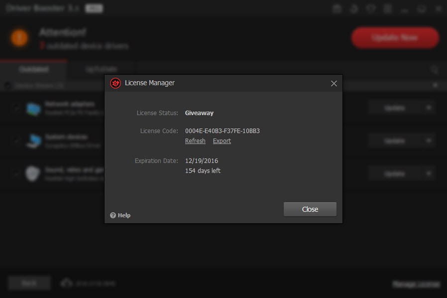Click the "License Status:" label
This screenshot has height=298, width=447.
pos(157,113)
